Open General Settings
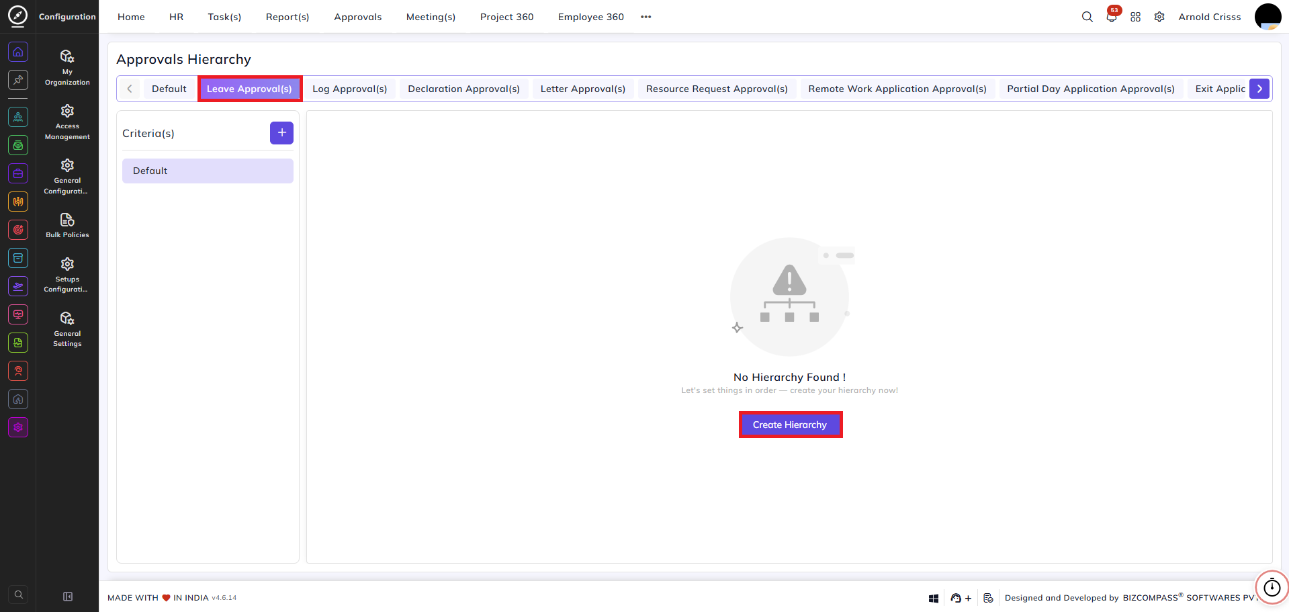This screenshot has height=612, width=1289. (67, 329)
